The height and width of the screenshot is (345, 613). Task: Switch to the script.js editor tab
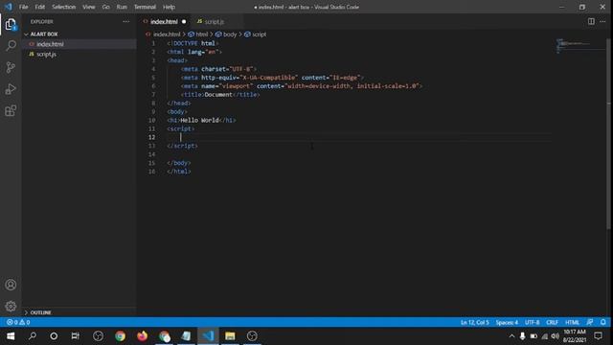[215, 21]
